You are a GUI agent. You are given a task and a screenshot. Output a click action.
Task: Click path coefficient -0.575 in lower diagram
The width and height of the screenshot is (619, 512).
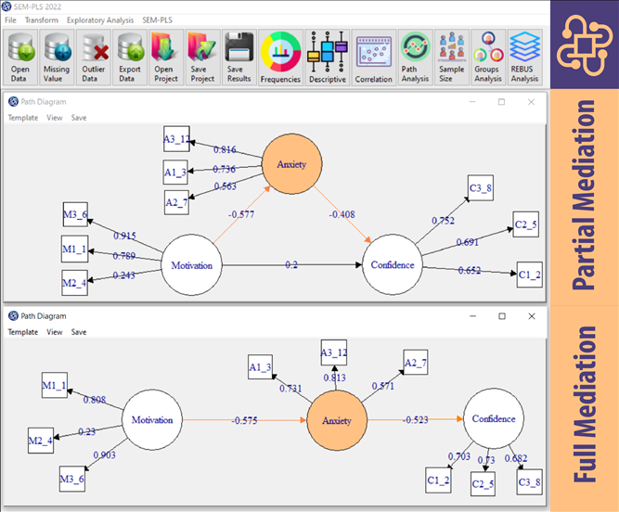tap(244, 420)
